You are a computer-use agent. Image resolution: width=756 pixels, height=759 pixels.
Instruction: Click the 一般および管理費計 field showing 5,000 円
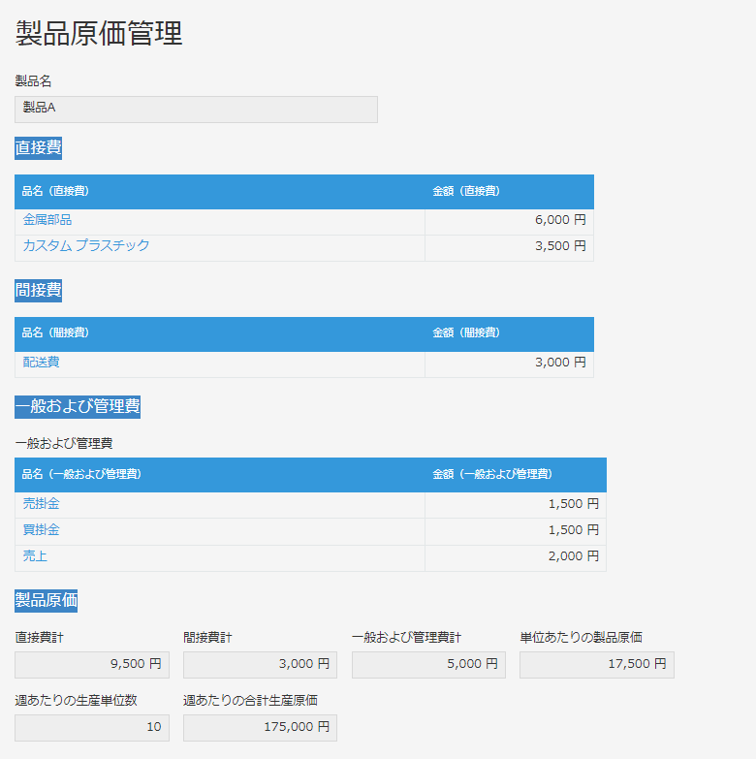coord(428,665)
